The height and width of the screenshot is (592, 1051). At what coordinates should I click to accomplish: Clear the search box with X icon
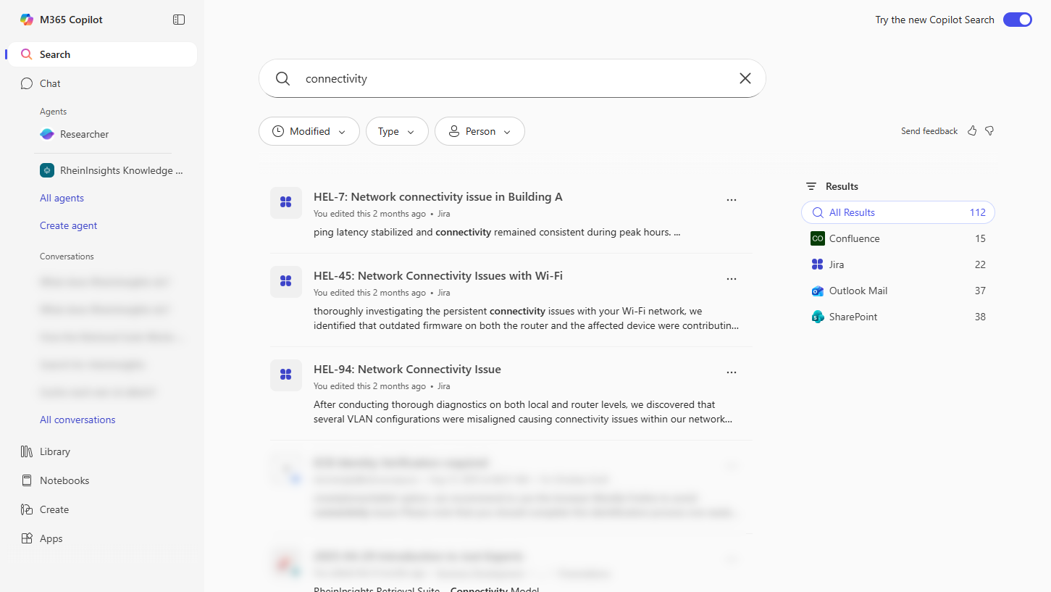click(x=745, y=78)
